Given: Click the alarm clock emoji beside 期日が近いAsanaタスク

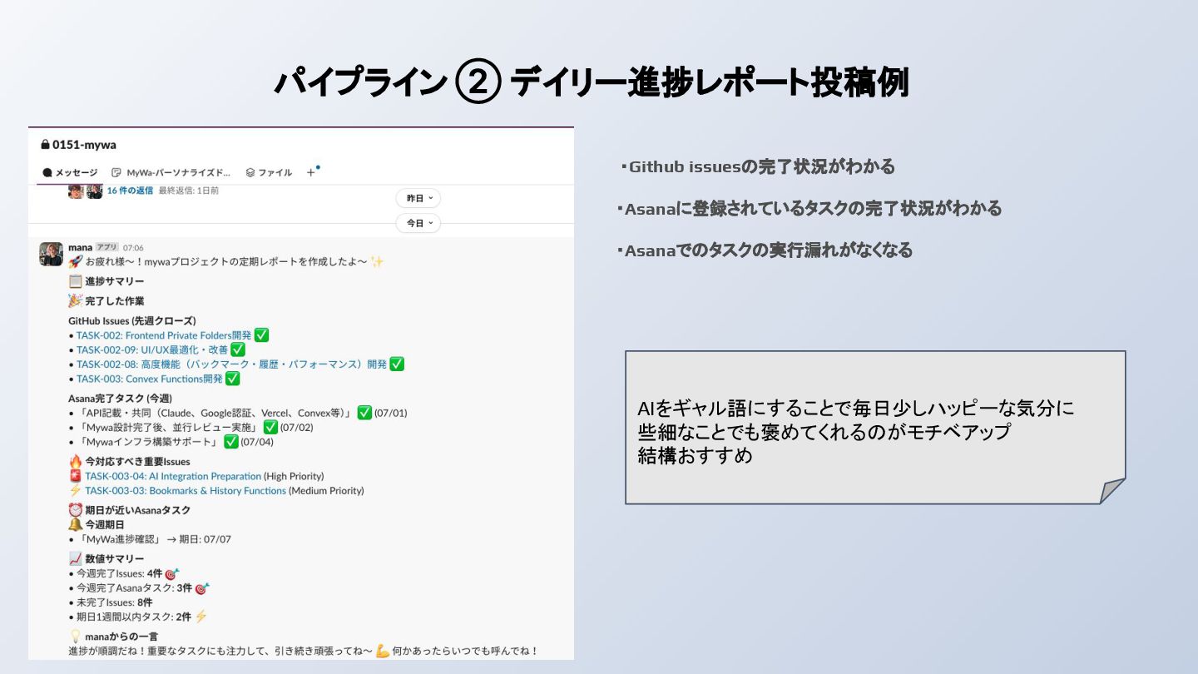Looking at the screenshot, I should [x=75, y=509].
